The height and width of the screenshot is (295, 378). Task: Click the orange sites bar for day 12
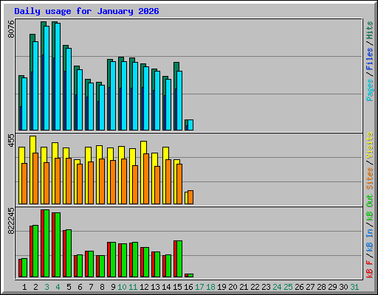point(146,179)
